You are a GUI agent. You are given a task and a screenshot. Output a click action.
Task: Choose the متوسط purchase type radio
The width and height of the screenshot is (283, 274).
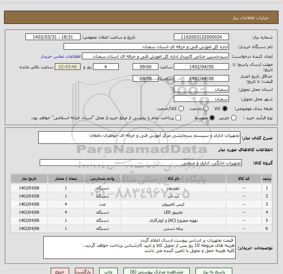point(212,118)
